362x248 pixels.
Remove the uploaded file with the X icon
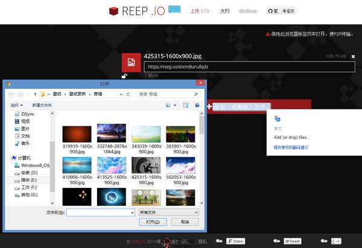(353, 57)
